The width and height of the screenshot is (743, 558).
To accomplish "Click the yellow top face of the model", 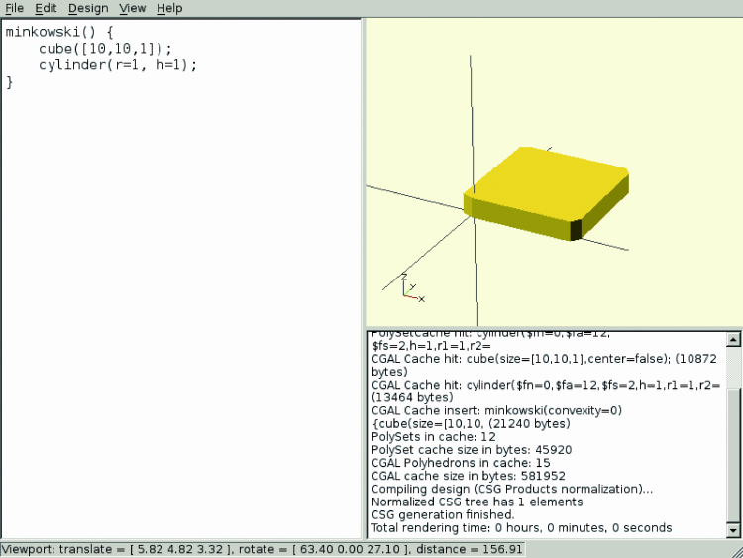I will pyautogui.click(x=545, y=182).
